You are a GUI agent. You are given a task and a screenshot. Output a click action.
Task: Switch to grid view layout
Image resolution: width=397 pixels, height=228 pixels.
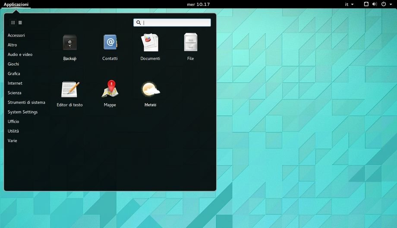pos(13,22)
